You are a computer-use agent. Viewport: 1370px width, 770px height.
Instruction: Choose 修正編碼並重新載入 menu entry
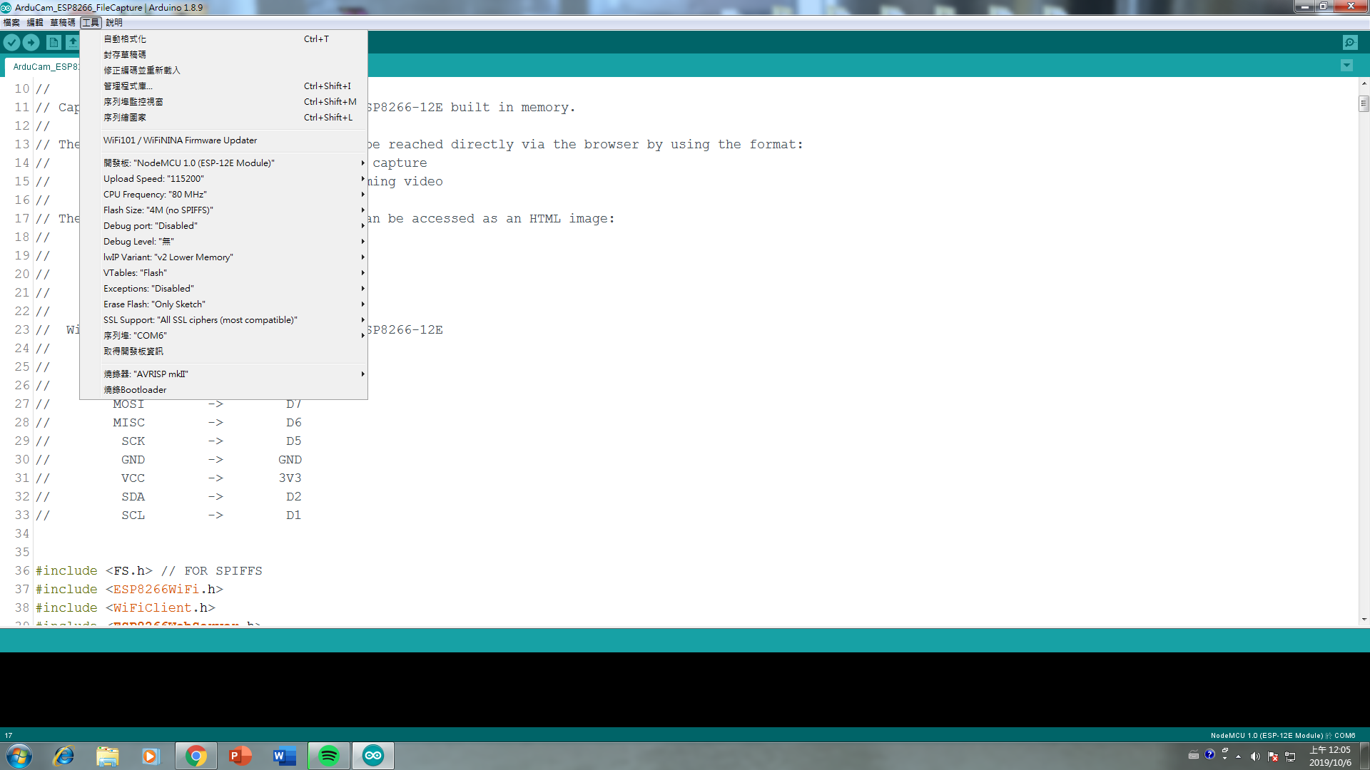tap(224, 71)
